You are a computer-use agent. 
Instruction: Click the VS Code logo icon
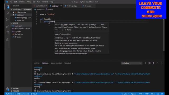[x=7, y=2]
